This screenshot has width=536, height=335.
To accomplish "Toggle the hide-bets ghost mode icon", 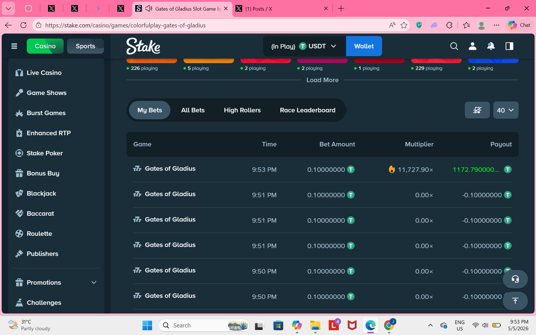I will (477, 110).
